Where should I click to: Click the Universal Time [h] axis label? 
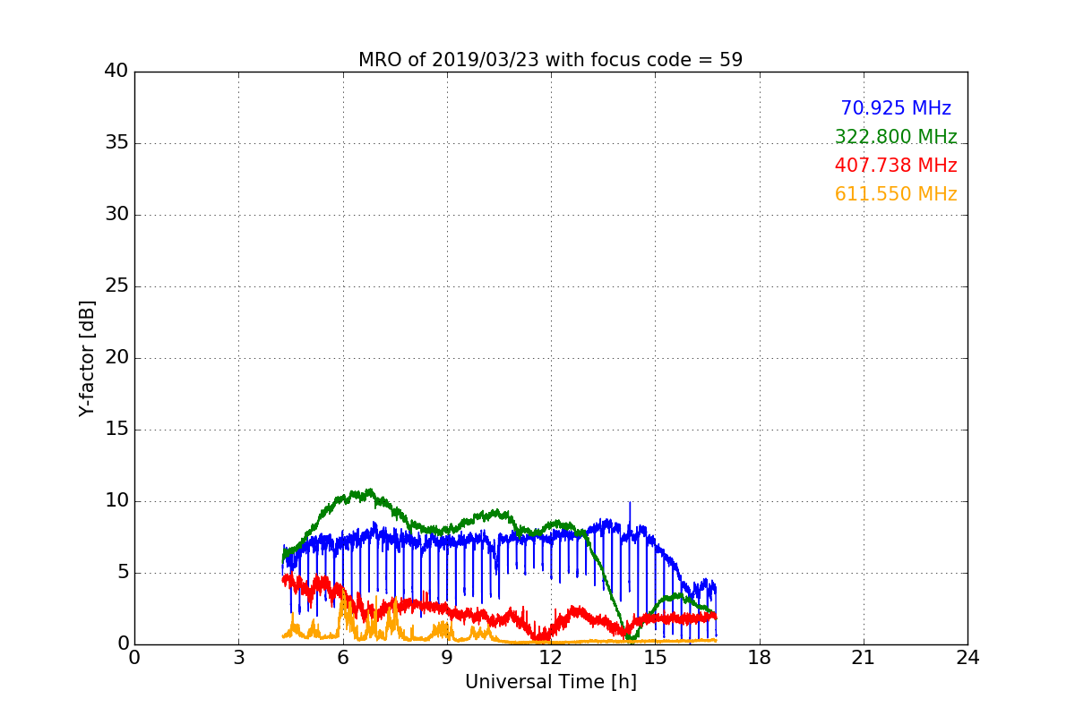pos(550,682)
